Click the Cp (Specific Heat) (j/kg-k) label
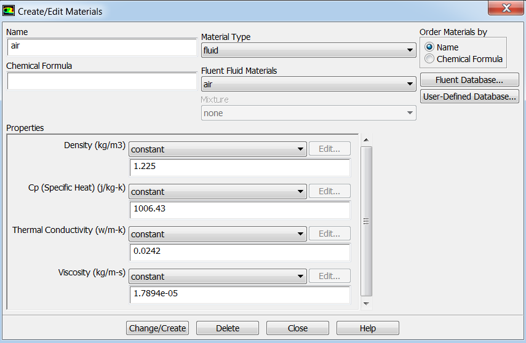 (x=76, y=187)
